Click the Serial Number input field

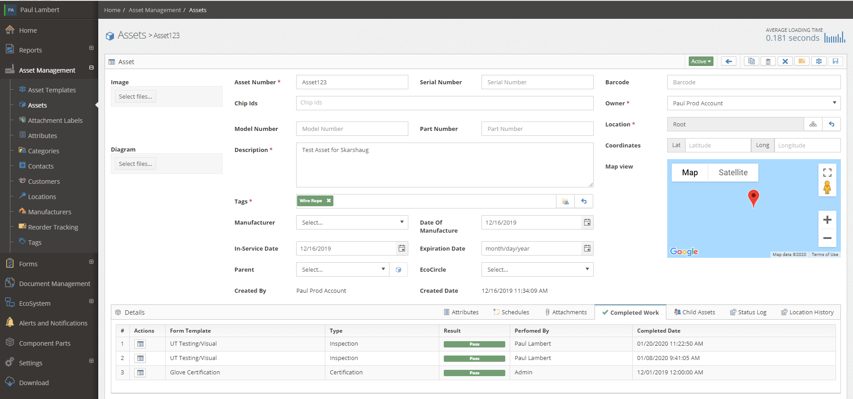(x=537, y=82)
